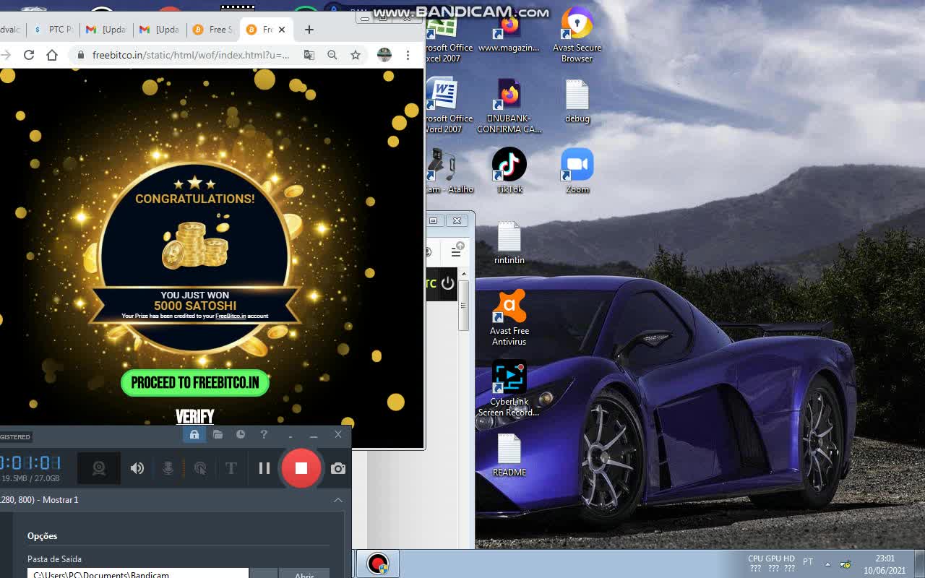The image size is (925, 578).
Task: Open Bandicam scheduled recording clock icon
Action: pyautogui.click(x=241, y=434)
